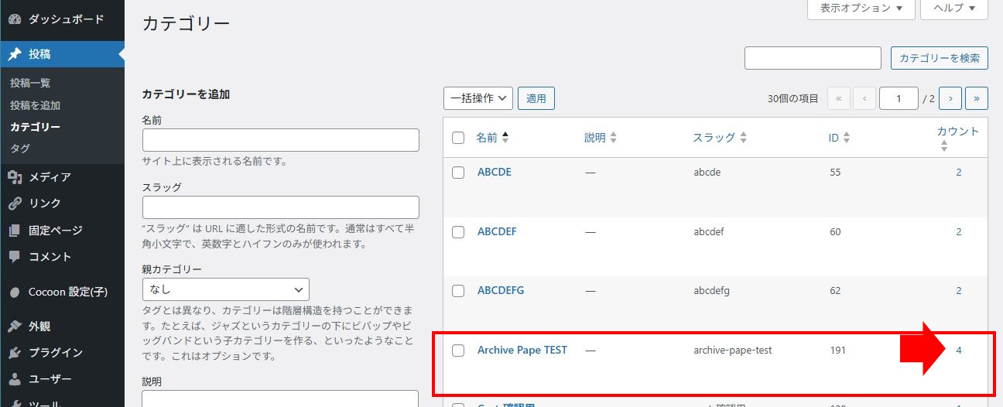
Task: Click the Comments speech bubble icon
Action: [x=15, y=257]
